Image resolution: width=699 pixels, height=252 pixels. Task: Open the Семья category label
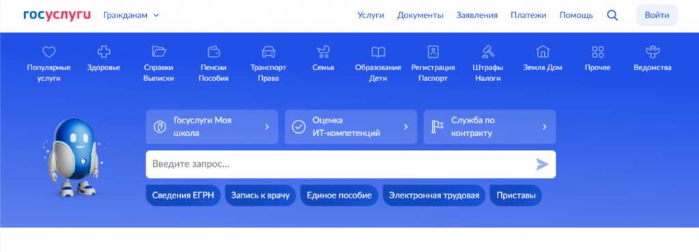point(323,68)
